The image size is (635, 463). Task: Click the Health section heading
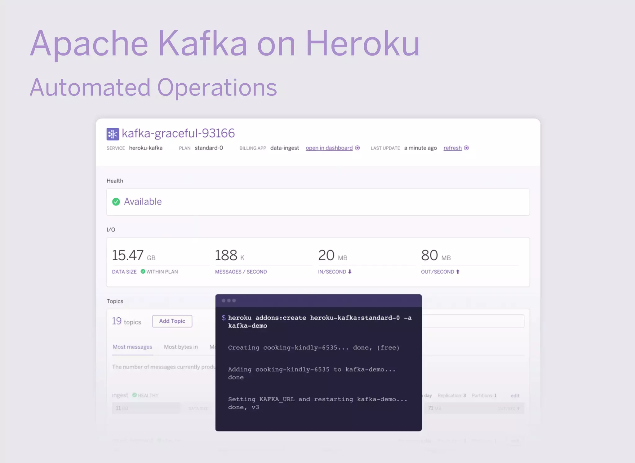point(115,181)
